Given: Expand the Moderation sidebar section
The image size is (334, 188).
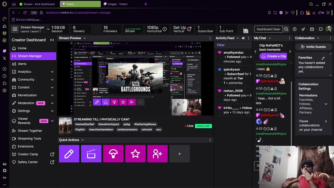Looking at the screenshot, I should pos(52,103).
